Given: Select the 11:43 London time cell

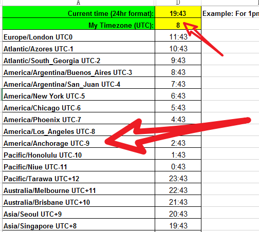Looking at the screenshot, I should [178, 35].
